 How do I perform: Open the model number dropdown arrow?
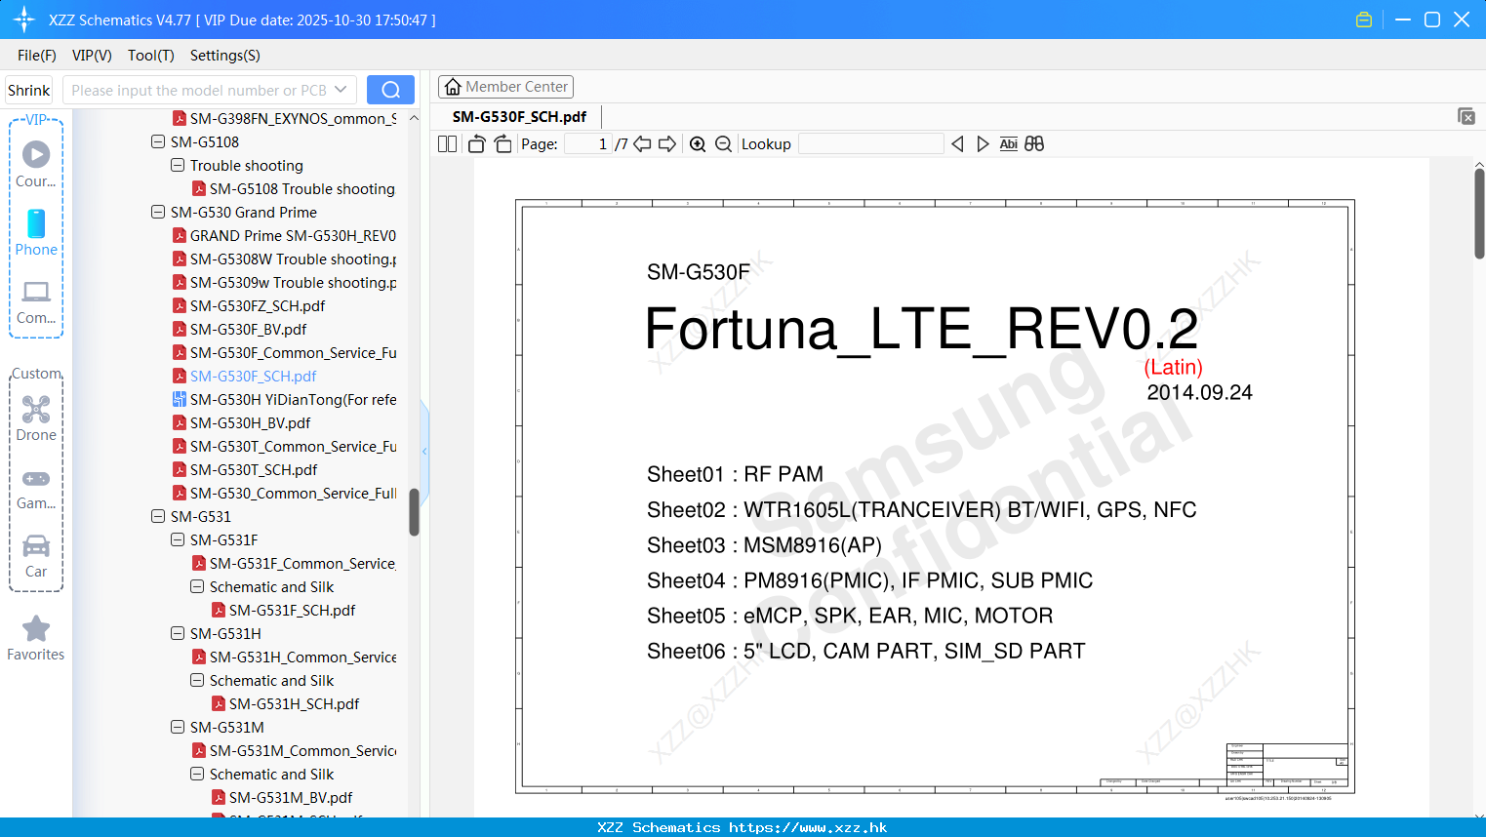[341, 90]
